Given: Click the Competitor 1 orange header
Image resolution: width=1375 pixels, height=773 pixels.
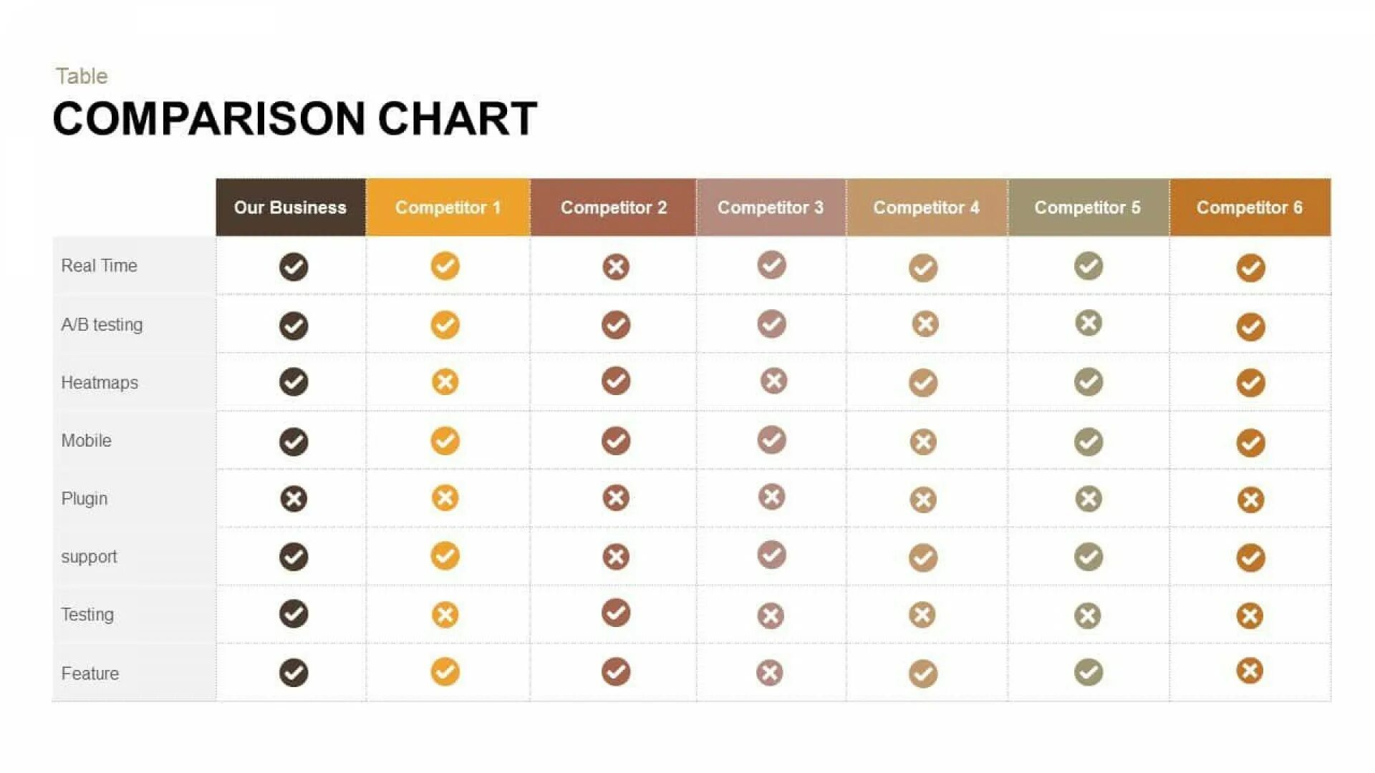Looking at the screenshot, I should coord(448,208).
